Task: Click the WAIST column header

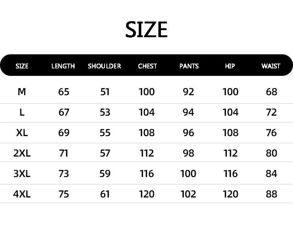Action: point(271,66)
